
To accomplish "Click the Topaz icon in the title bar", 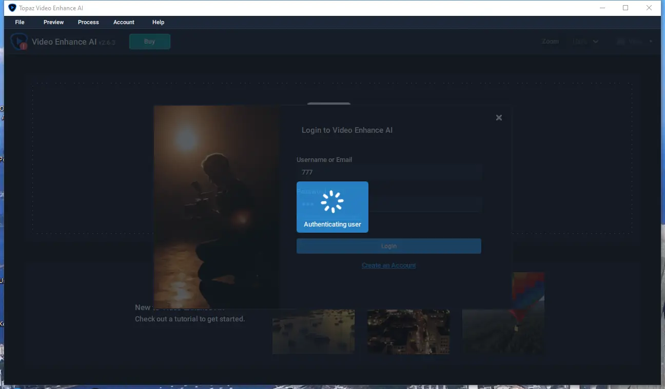I will point(12,8).
